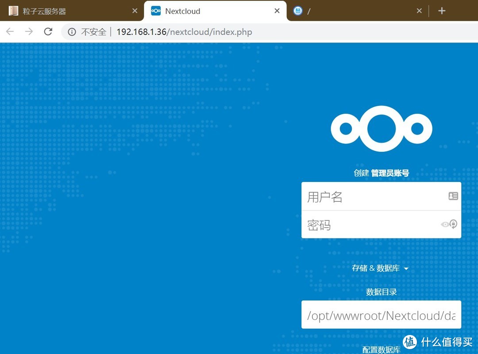This screenshot has width=478, height=354.
Task: Click the 不安全 security warning label
Action: [x=93, y=32]
